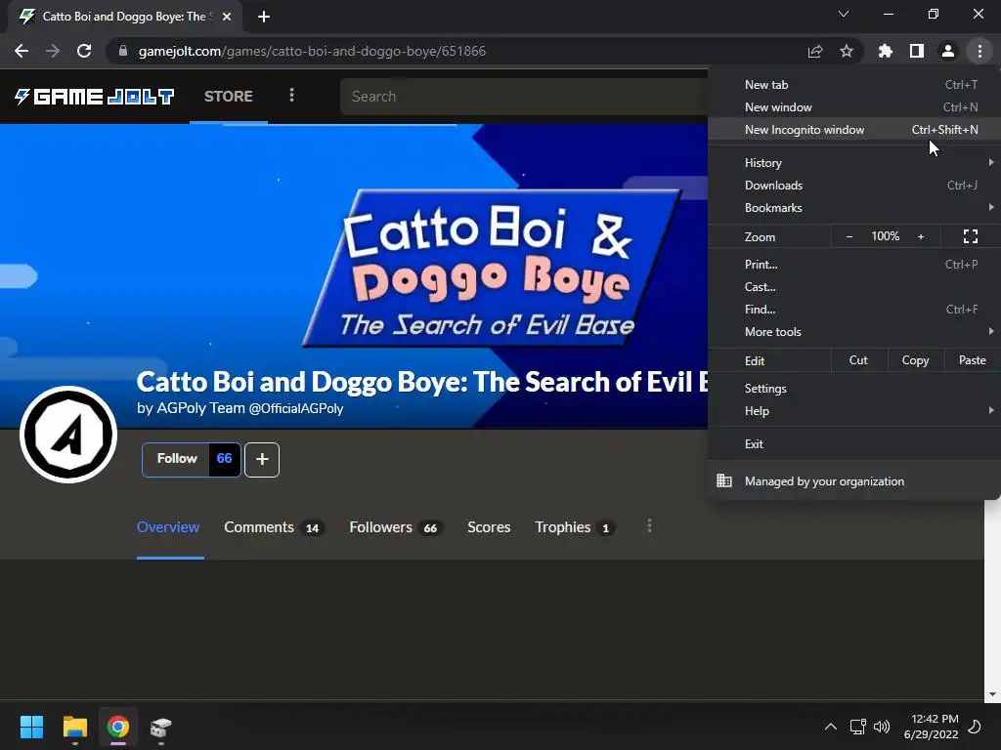Click the browser Back arrow
The height and width of the screenshot is (750, 1001).
tap(22, 51)
